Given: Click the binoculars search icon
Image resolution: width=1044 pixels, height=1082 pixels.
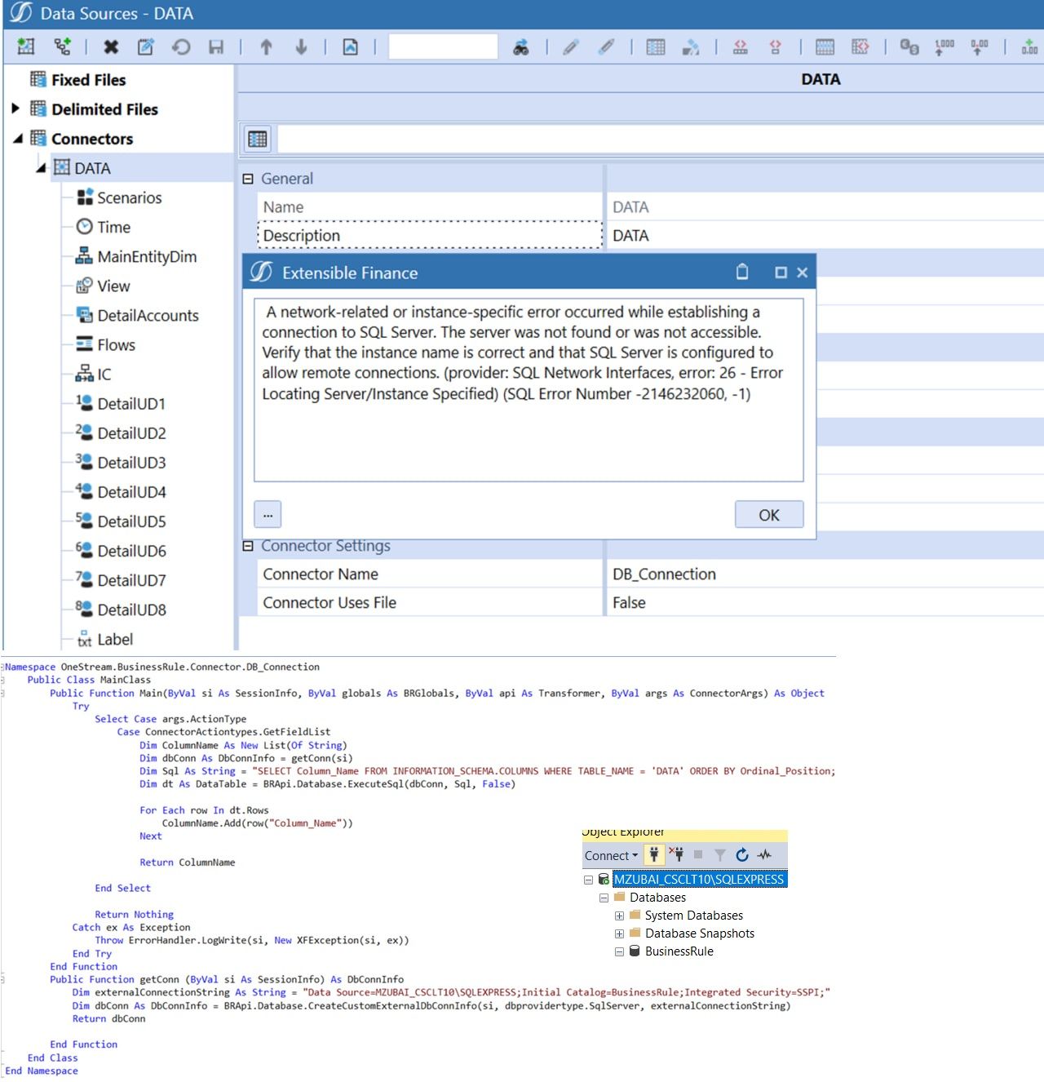Looking at the screenshot, I should coord(521,47).
